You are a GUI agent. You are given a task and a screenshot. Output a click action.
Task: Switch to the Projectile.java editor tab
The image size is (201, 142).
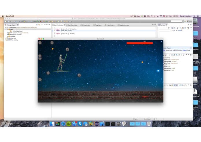tap(110, 25)
